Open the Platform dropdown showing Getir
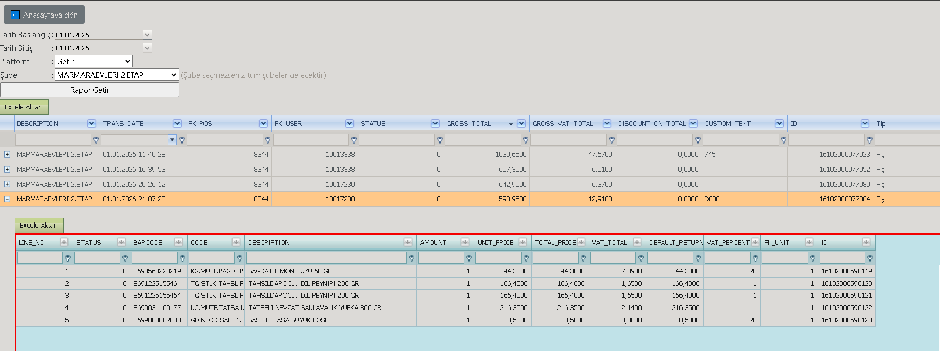This screenshot has height=351, width=940. (x=93, y=61)
